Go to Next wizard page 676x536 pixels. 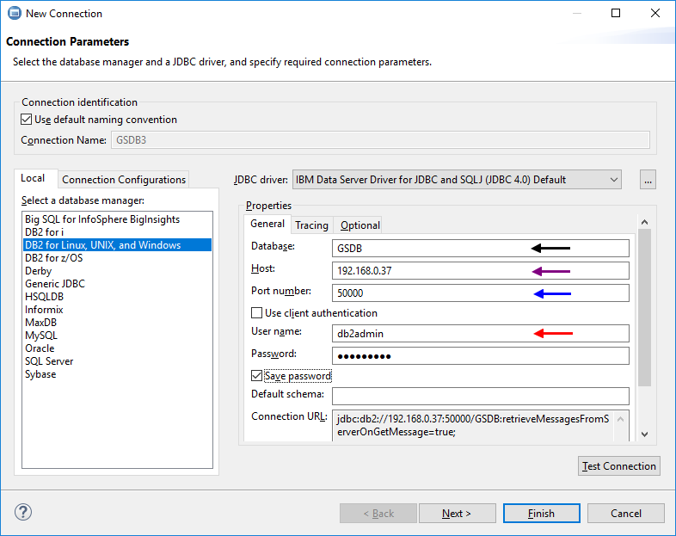457,514
